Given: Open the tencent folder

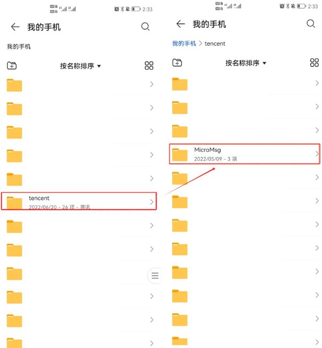Looking at the screenshot, I should tap(79, 201).
